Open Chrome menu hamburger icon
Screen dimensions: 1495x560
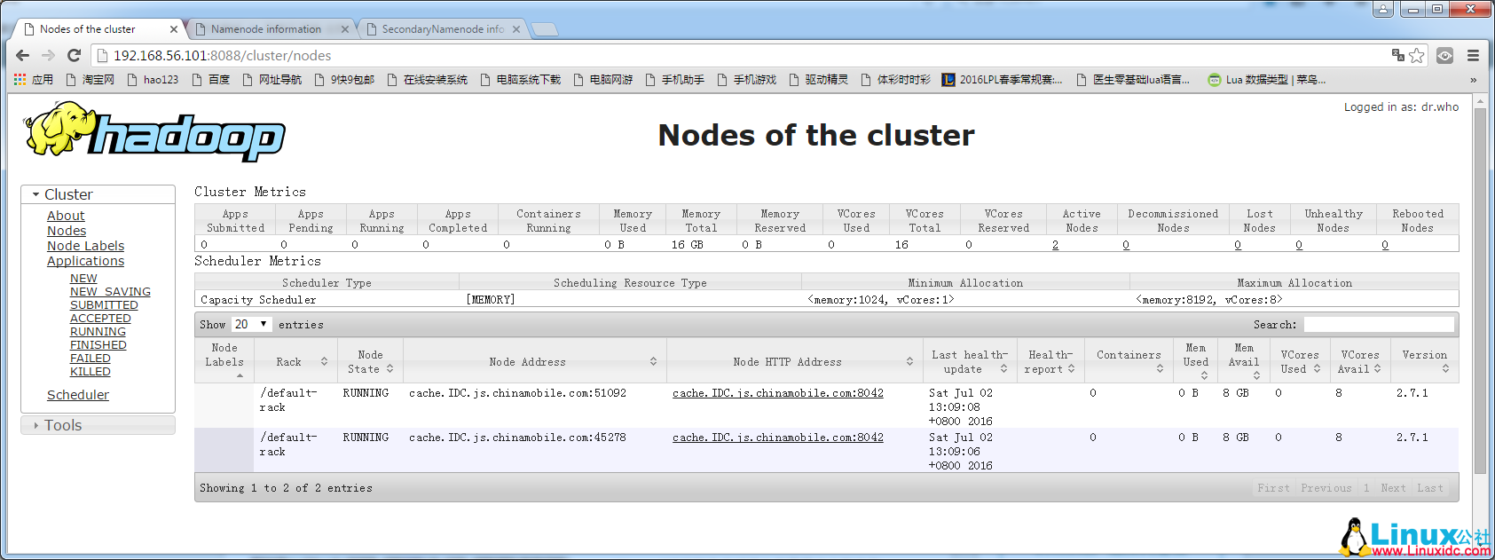(x=1473, y=55)
